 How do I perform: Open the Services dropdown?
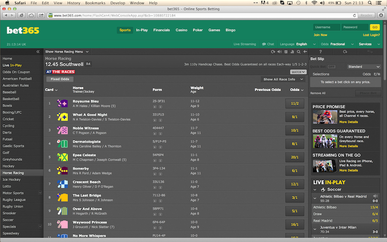click(x=369, y=44)
